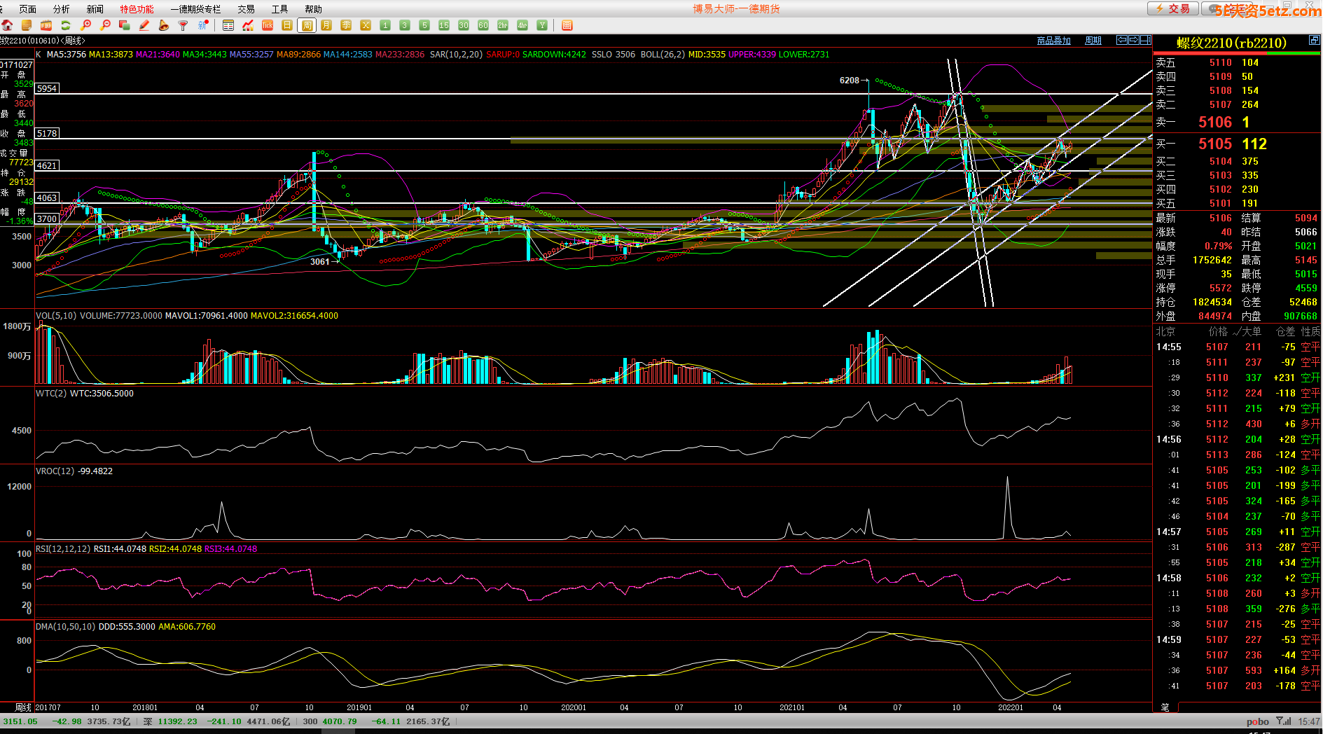Refresh data with the green arrows icon
1323x734 pixels.
click(x=66, y=25)
